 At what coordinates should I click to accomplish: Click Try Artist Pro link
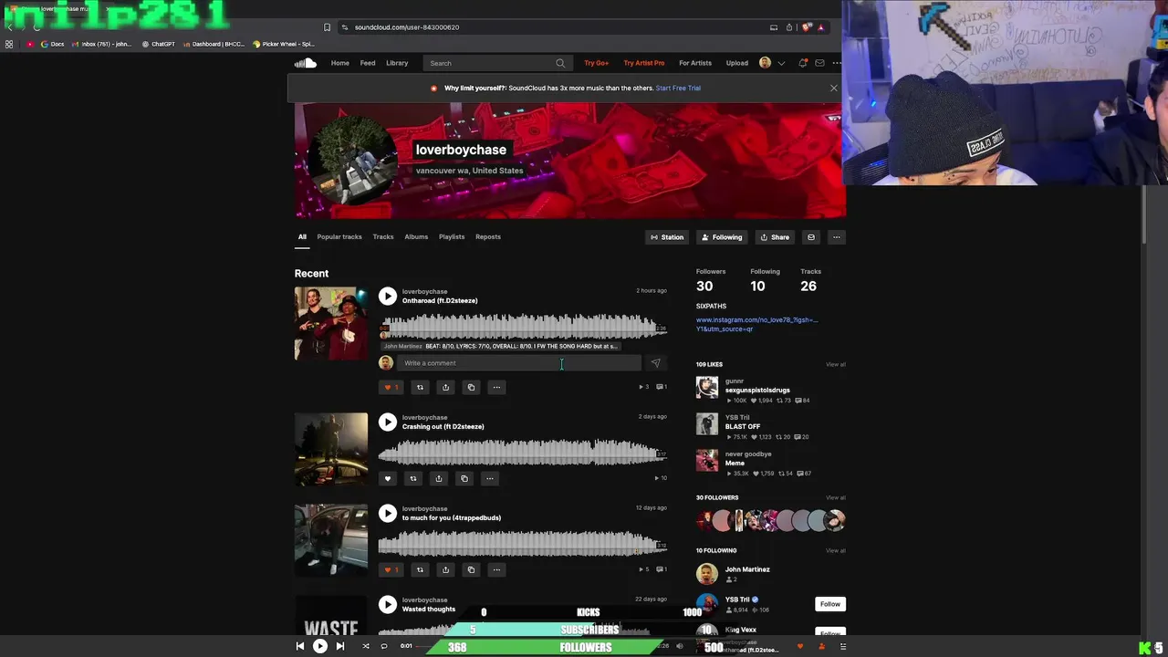[x=643, y=63]
